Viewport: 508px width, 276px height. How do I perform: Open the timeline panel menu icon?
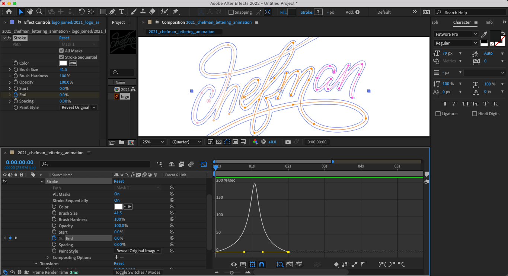coord(89,153)
